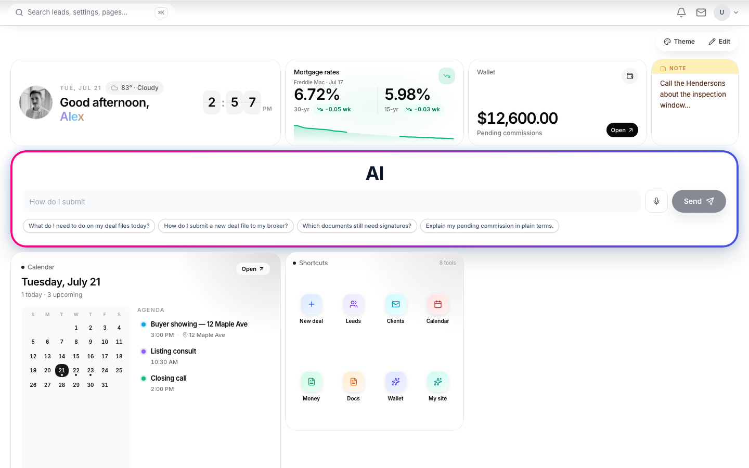
Task: Focus the AI prompt input field
Action: point(332,202)
